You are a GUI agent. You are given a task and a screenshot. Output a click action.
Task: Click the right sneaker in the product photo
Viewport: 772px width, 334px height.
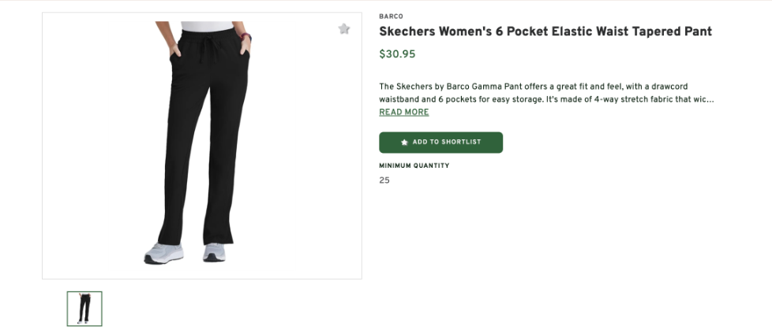coord(214,252)
